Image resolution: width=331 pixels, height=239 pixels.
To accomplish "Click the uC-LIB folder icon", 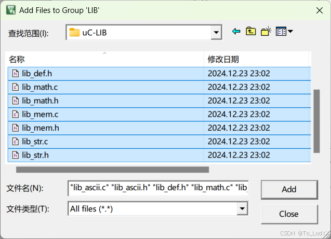I will click(x=74, y=33).
